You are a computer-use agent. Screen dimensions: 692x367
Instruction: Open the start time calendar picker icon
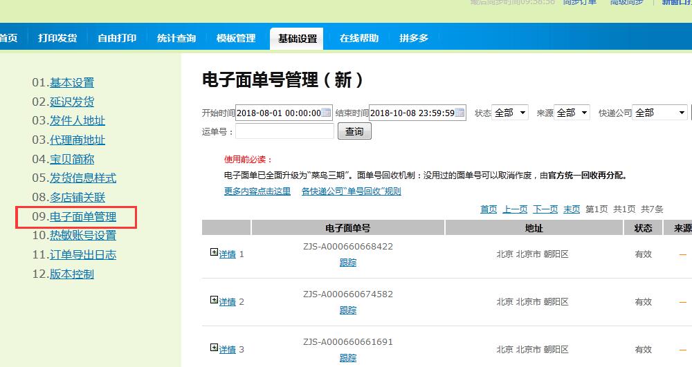327,113
